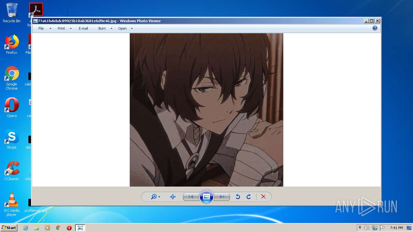Click the Fit to window (actual size) icon
The height and width of the screenshot is (232, 413).
point(173,197)
